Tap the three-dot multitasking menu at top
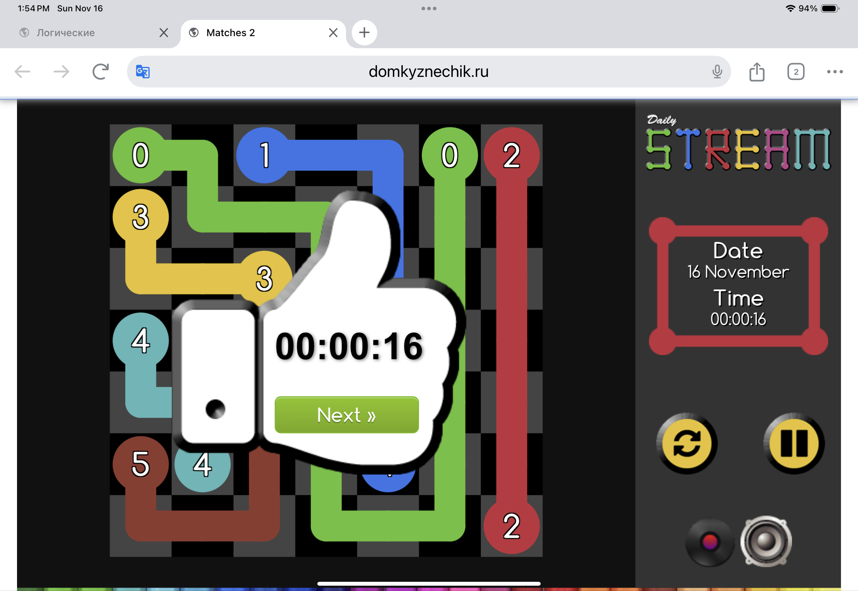 pyautogui.click(x=429, y=8)
